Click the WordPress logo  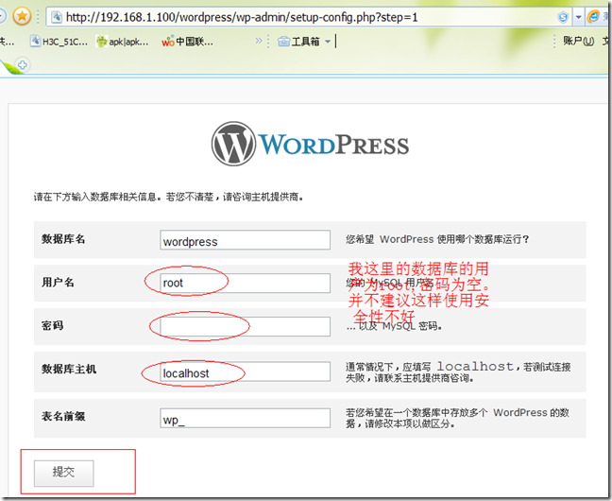coord(311,144)
